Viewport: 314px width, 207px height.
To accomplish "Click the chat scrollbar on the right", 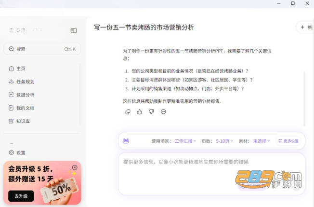I will [304, 99].
